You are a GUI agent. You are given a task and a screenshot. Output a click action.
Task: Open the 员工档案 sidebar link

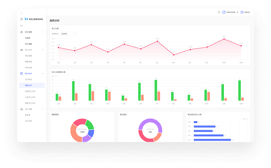(29, 44)
